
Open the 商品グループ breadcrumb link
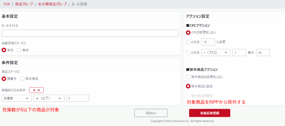pyautogui.click(x=24, y=4)
